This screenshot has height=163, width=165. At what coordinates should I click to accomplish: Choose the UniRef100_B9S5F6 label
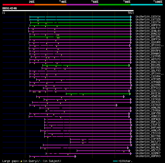click(148, 51)
